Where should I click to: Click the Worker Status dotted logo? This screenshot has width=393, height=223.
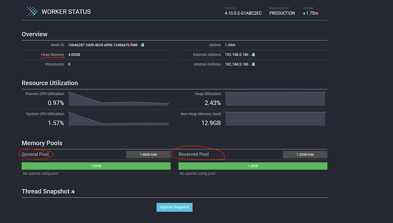point(32,11)
